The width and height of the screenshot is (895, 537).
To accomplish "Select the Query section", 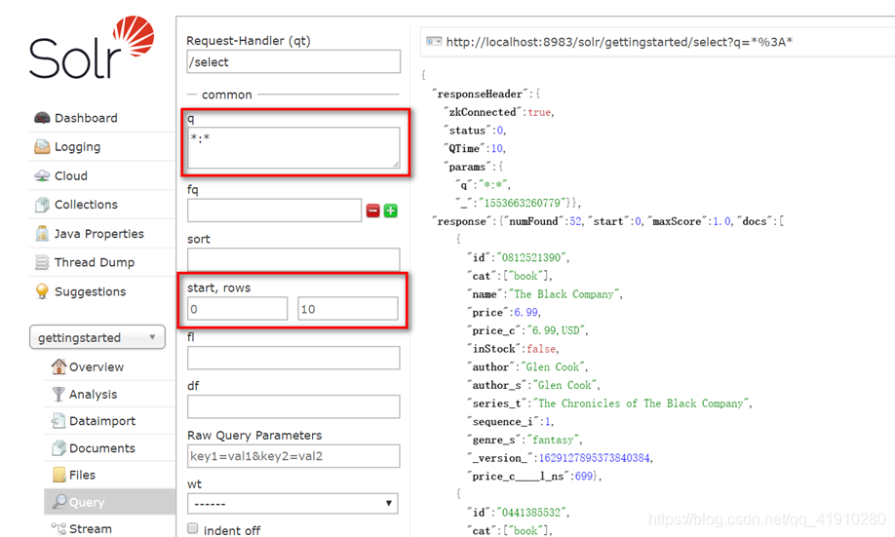I will click(87, 502).
